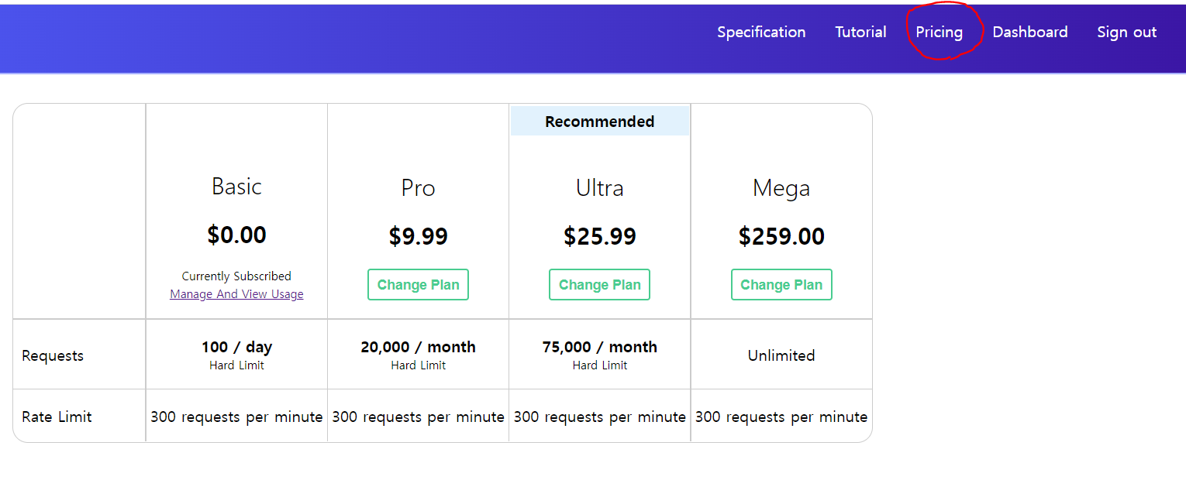Click the Rate Limit row label
The width and height of the screenshot is (1186, 487).
click(57, 417)
